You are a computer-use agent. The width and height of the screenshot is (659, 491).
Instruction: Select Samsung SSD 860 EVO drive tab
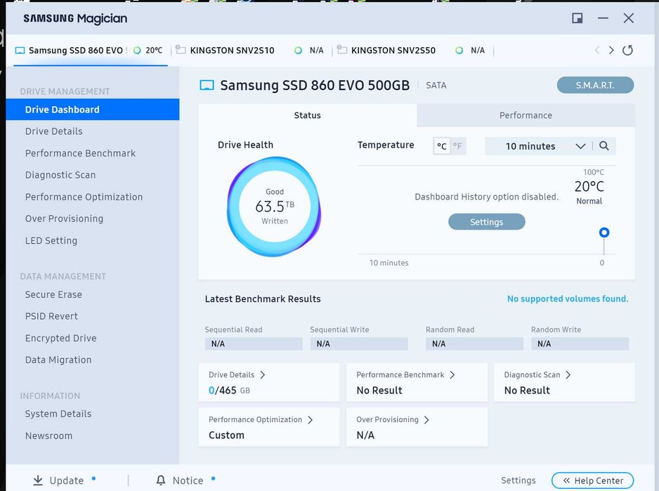click(x=91, y=51)
